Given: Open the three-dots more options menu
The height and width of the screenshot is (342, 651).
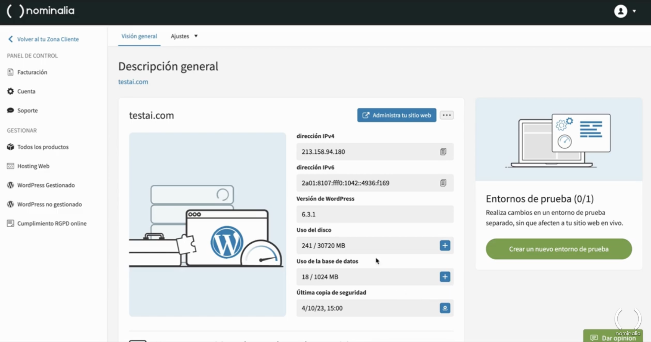Looking at the screenshot, I should pos(446,115).
